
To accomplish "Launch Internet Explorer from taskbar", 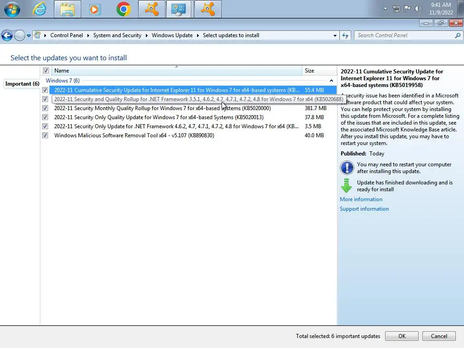I will pyautogui.click(x=40, y=9).
